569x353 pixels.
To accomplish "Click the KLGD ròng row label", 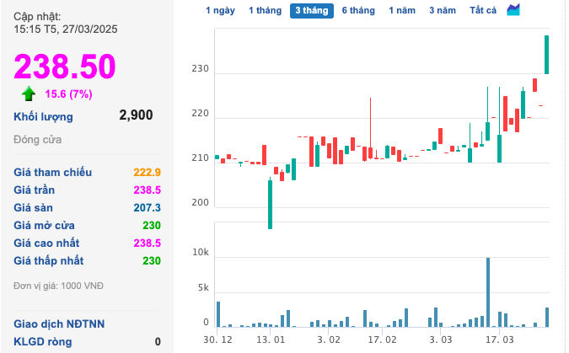I will pyautogui.click(x=43, y=341).
